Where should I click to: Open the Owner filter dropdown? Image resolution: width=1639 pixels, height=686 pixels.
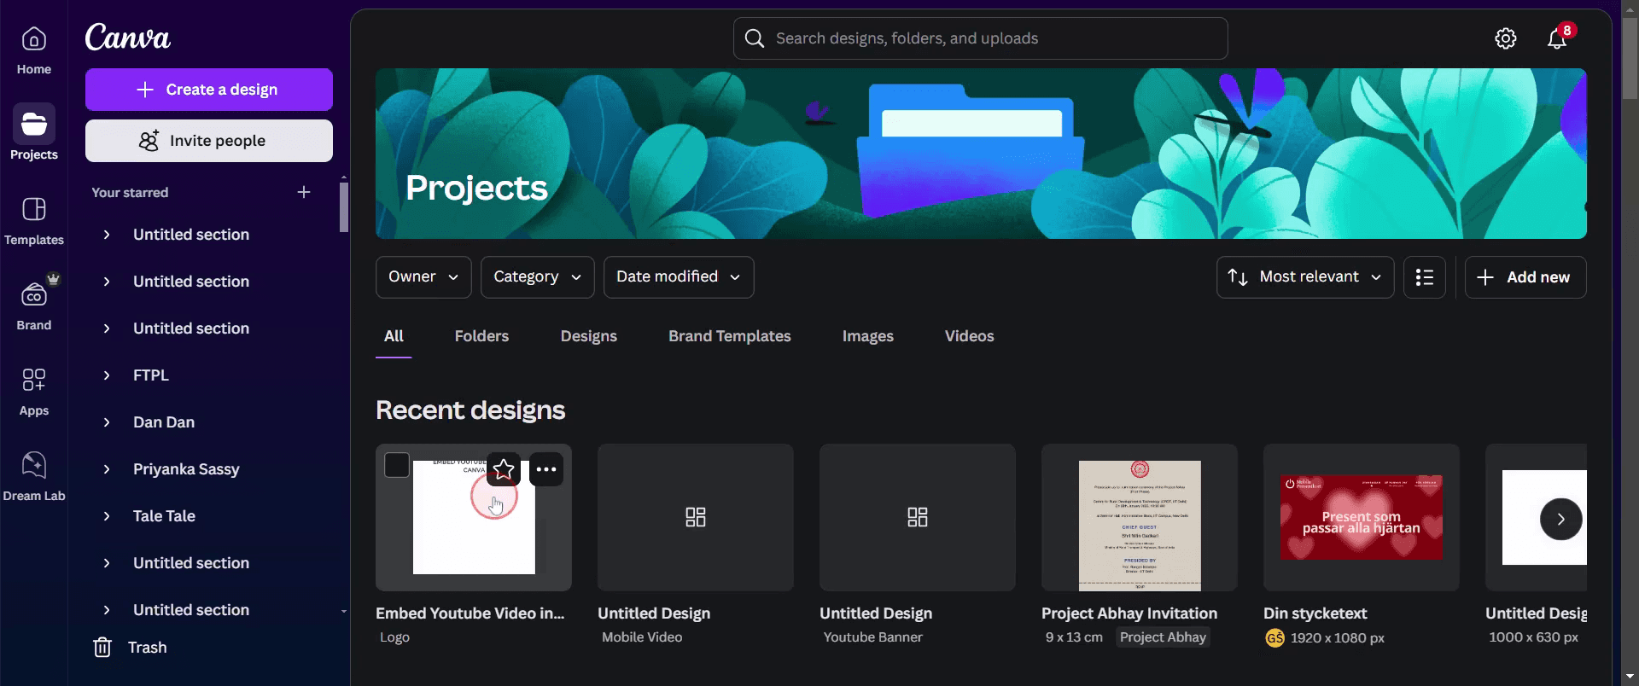click(x=423, y=277)
